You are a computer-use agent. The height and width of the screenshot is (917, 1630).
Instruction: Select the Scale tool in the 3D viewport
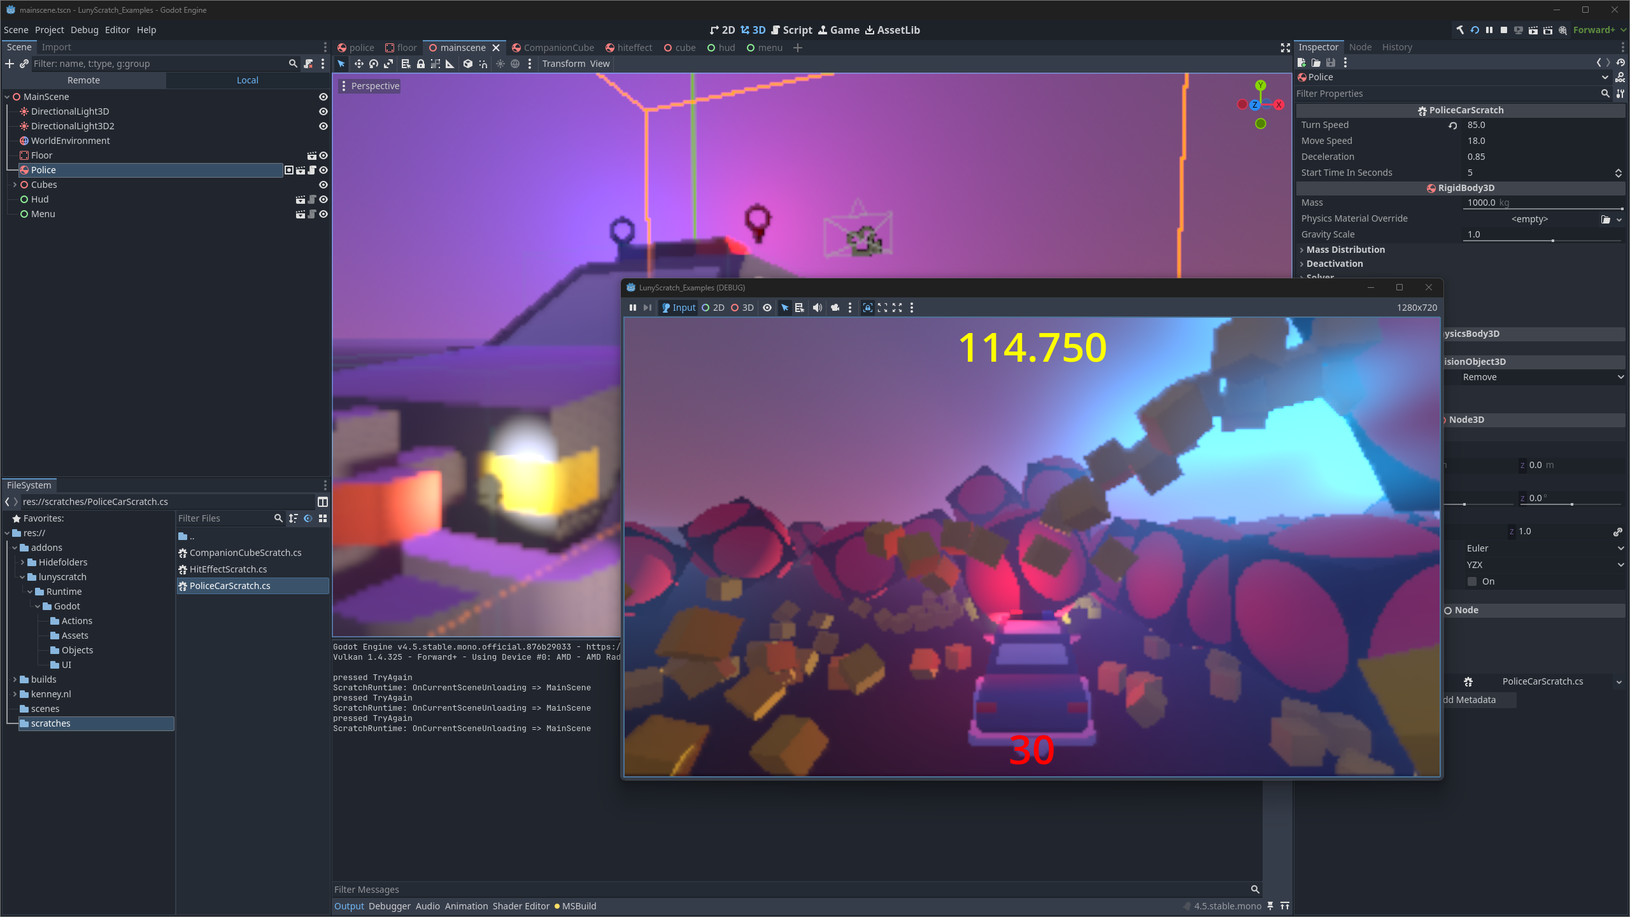coord(389,64)
